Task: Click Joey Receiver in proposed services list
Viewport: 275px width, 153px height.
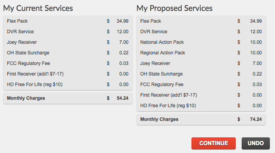Action: 155,63
